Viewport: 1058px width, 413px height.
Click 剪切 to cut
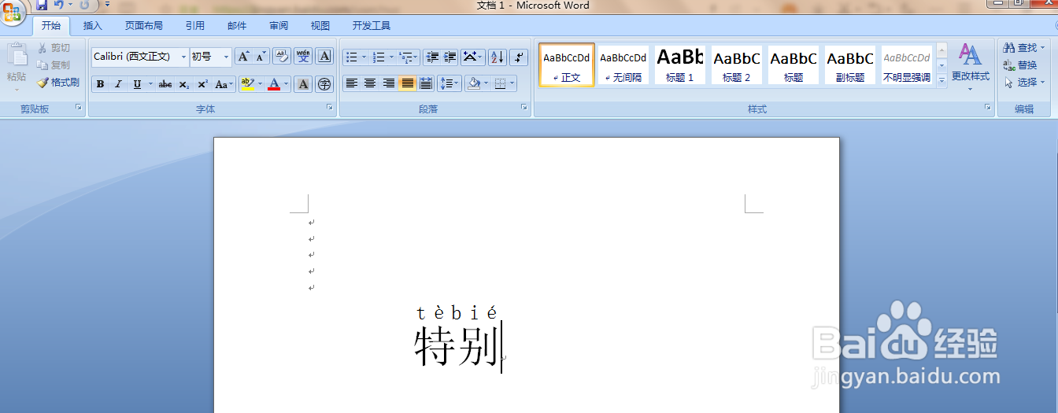[x=54, y=48]
